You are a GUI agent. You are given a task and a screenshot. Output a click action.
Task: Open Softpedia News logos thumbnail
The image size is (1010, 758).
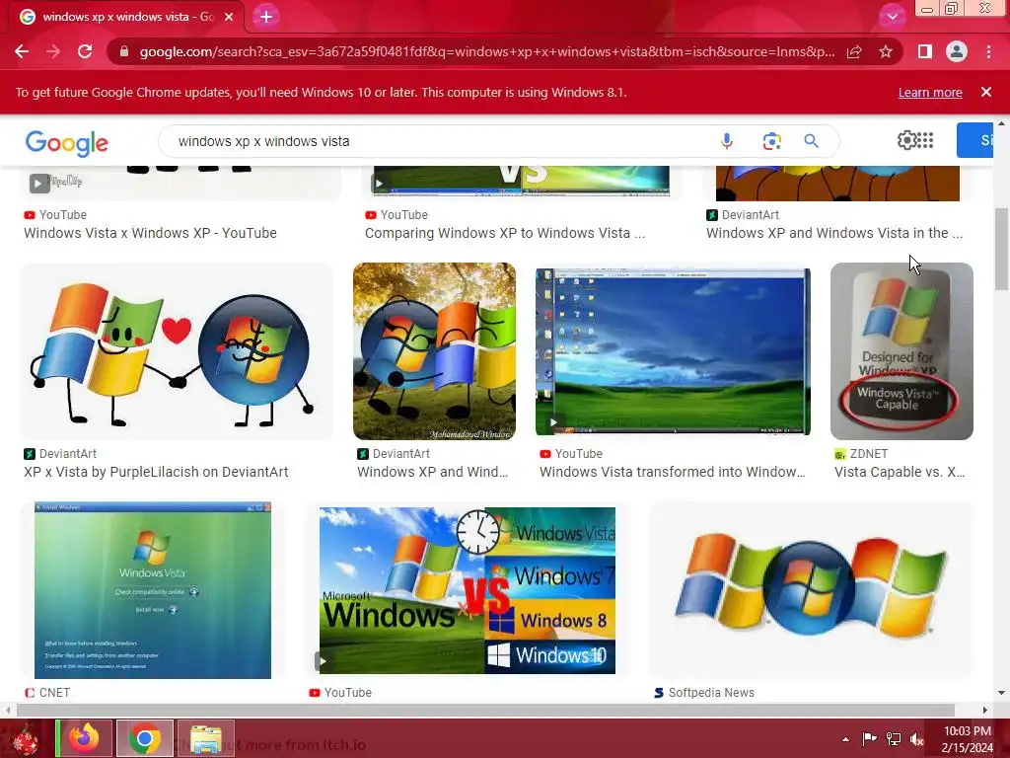coord(811,590)
